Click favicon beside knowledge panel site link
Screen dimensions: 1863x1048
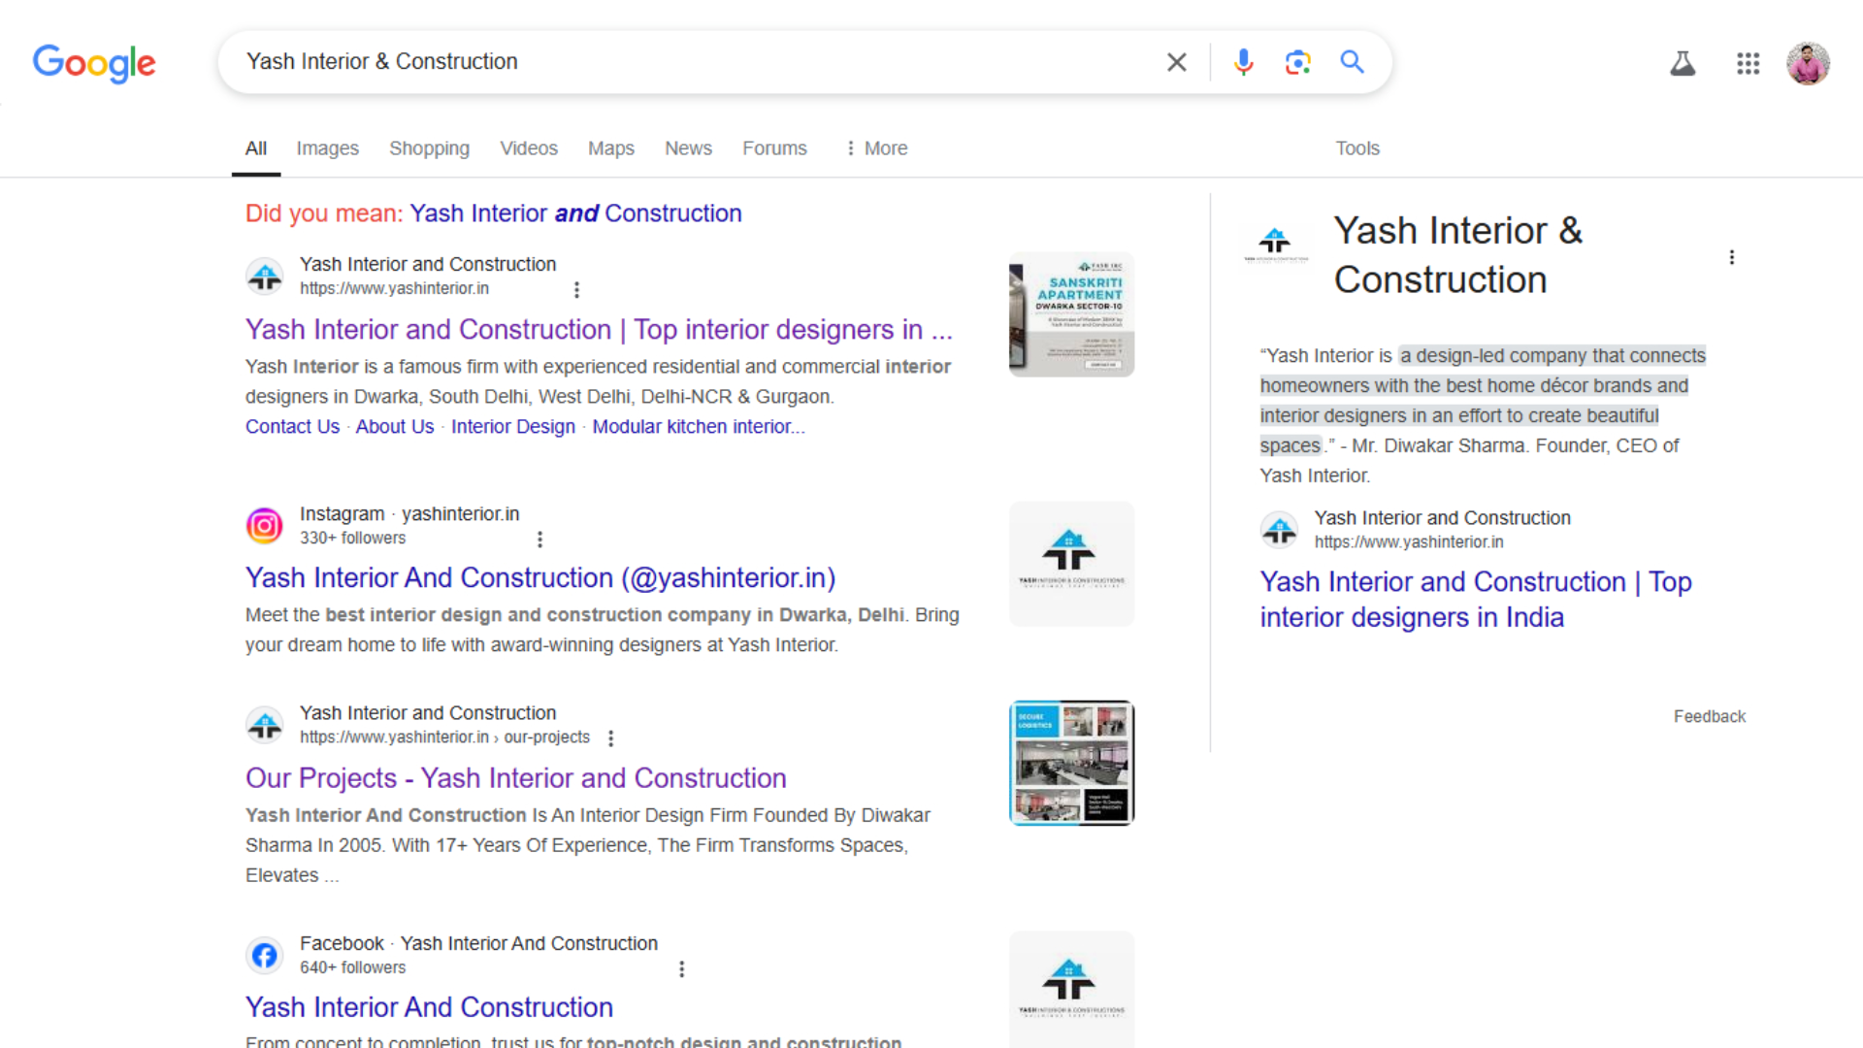pos(1279,530)
